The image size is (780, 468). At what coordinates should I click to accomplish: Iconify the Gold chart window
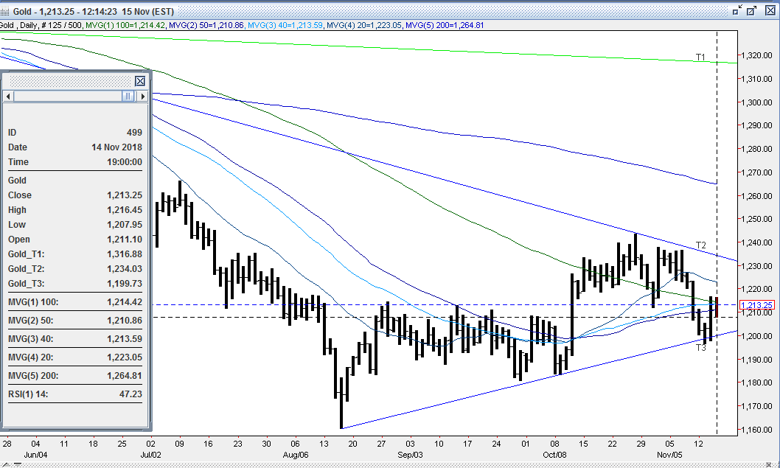[x=737, y=10]
